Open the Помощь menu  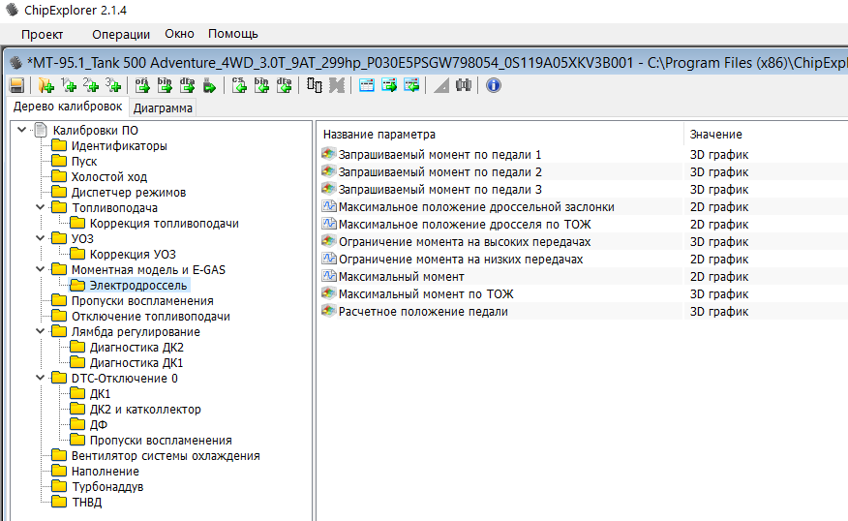[232, 34]
